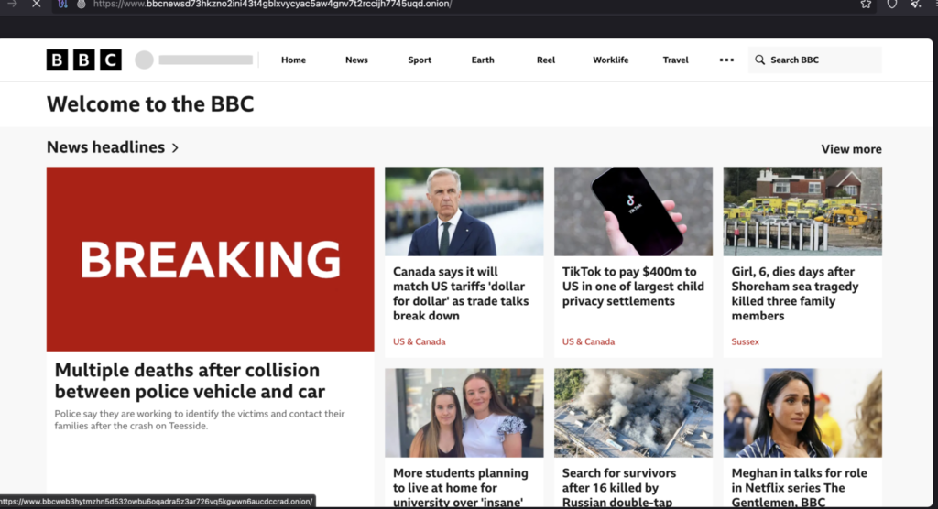This screenshot has height=509, width=938.
Task: Open the two students photo
Action: (x=464, y=413)
